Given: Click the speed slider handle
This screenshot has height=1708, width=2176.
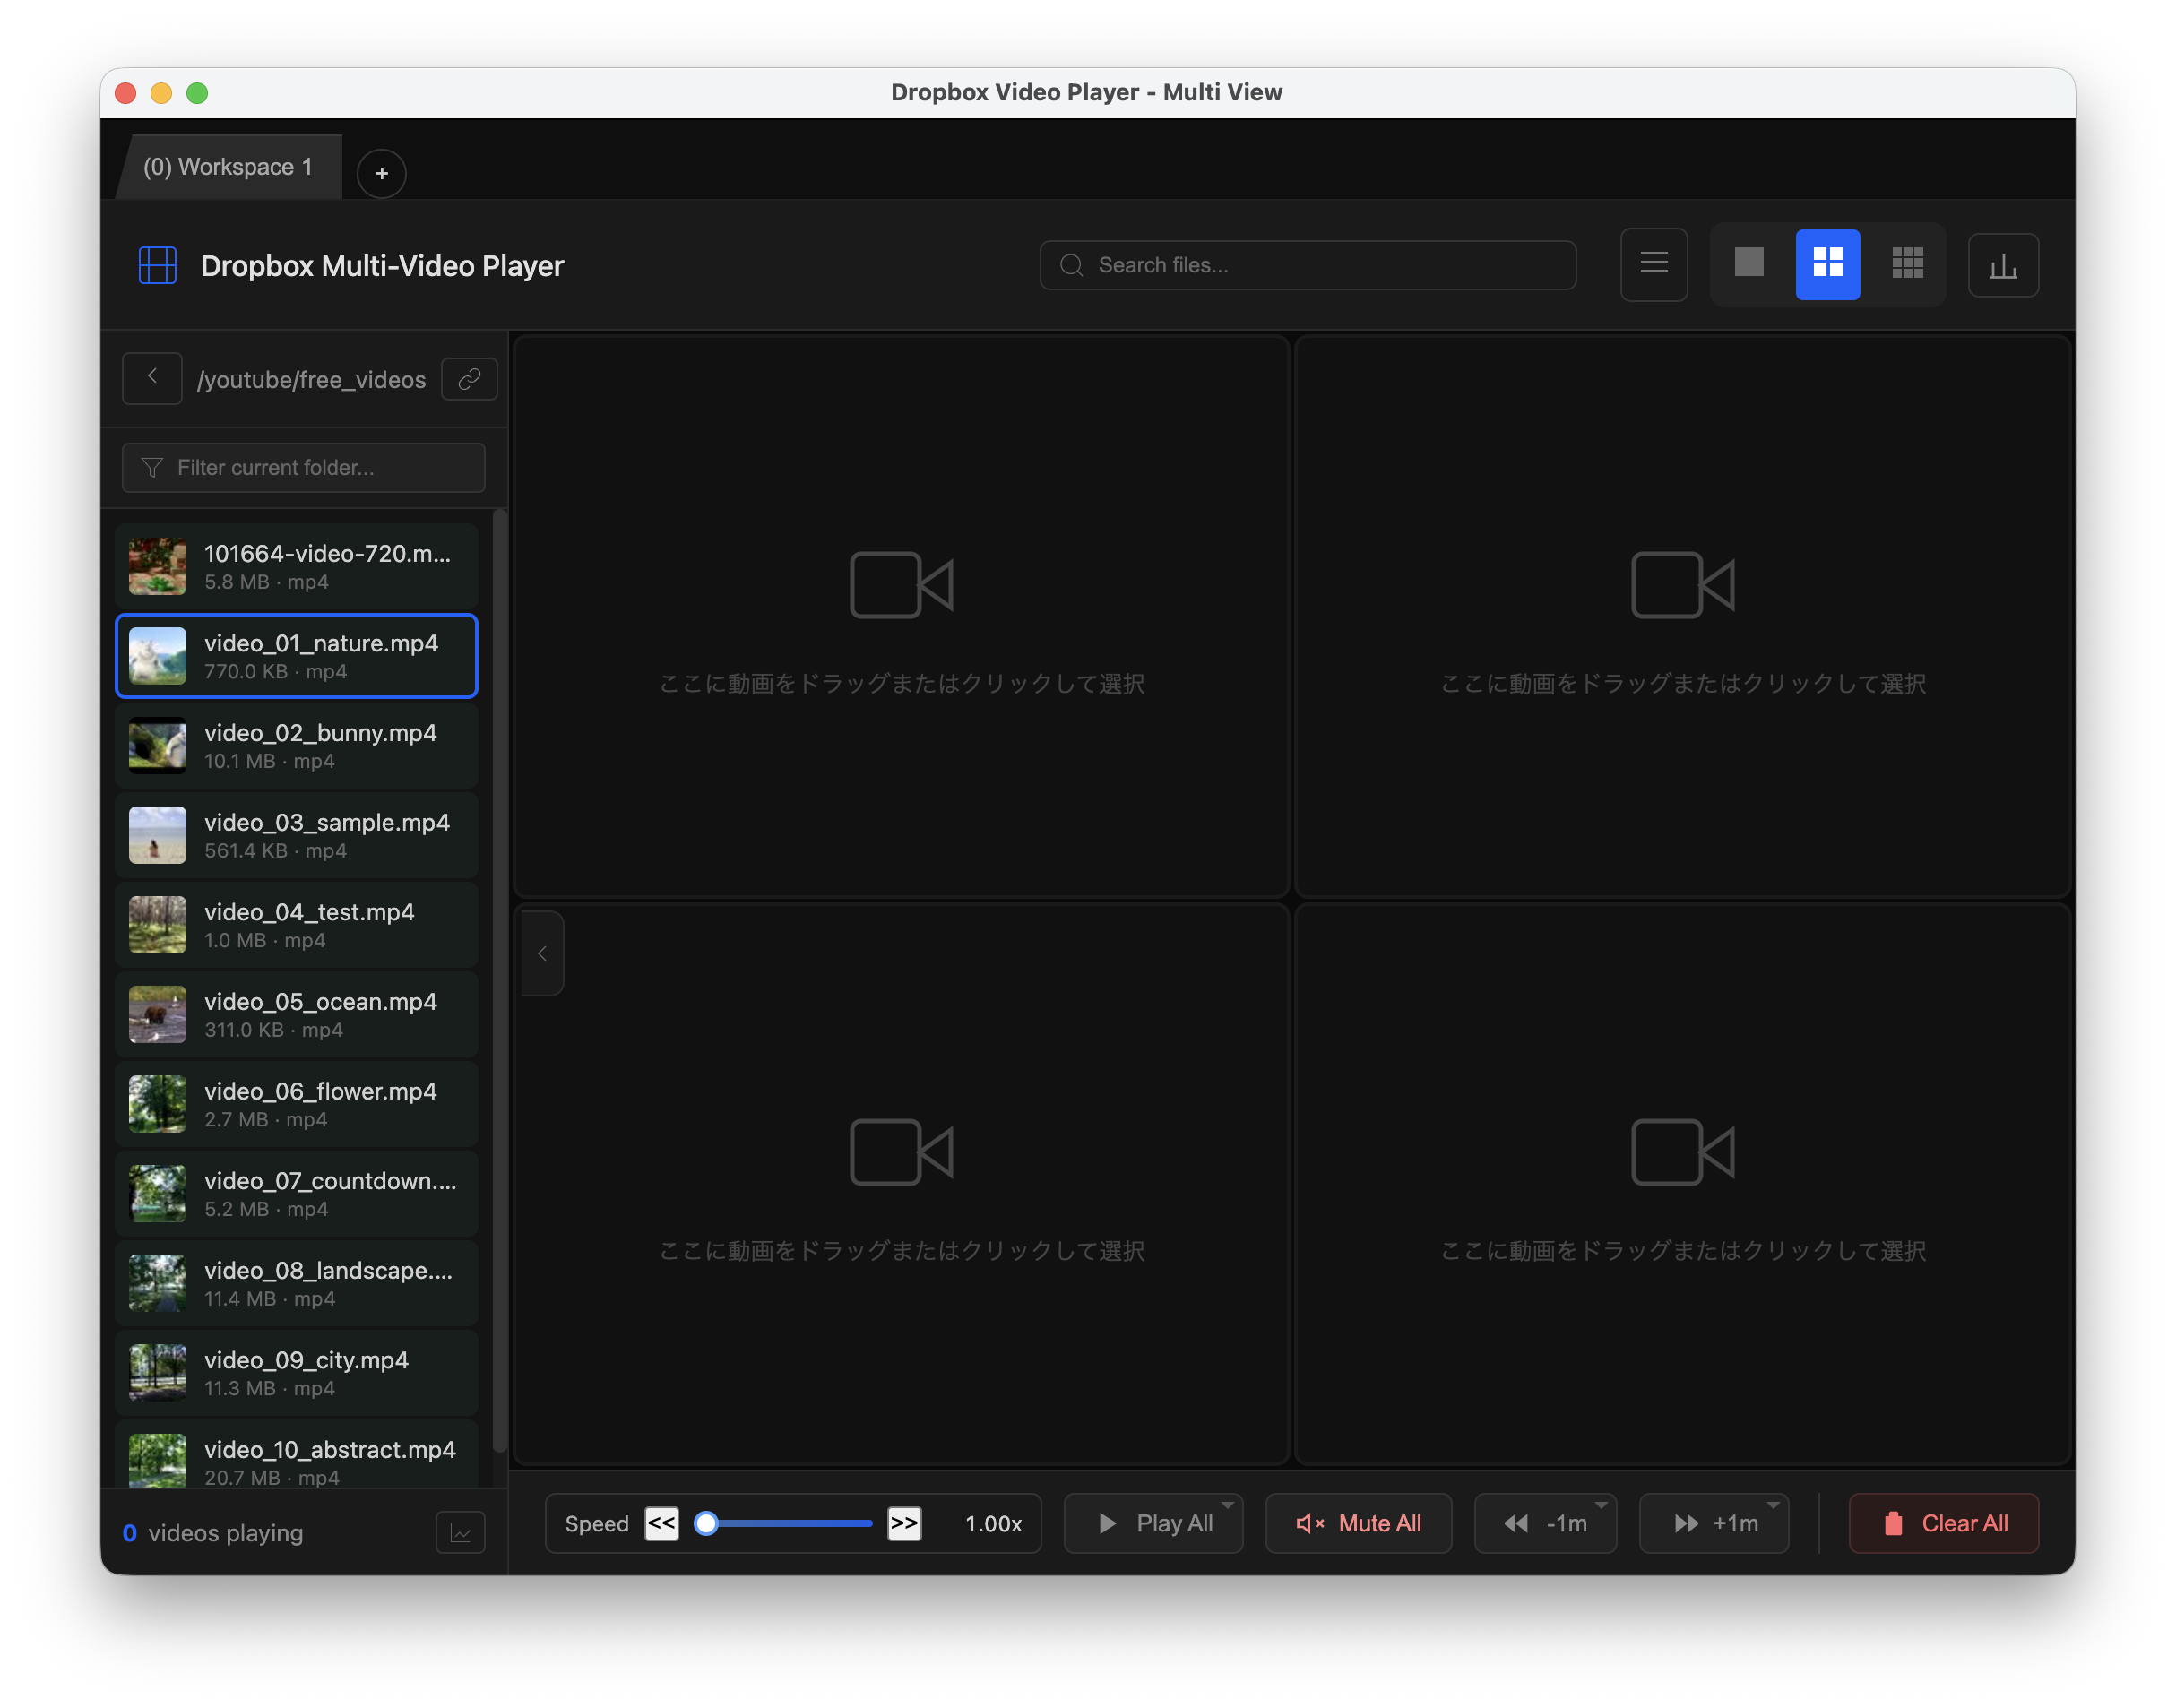Looking at the screenshot, I should [x=706, y=1523].
